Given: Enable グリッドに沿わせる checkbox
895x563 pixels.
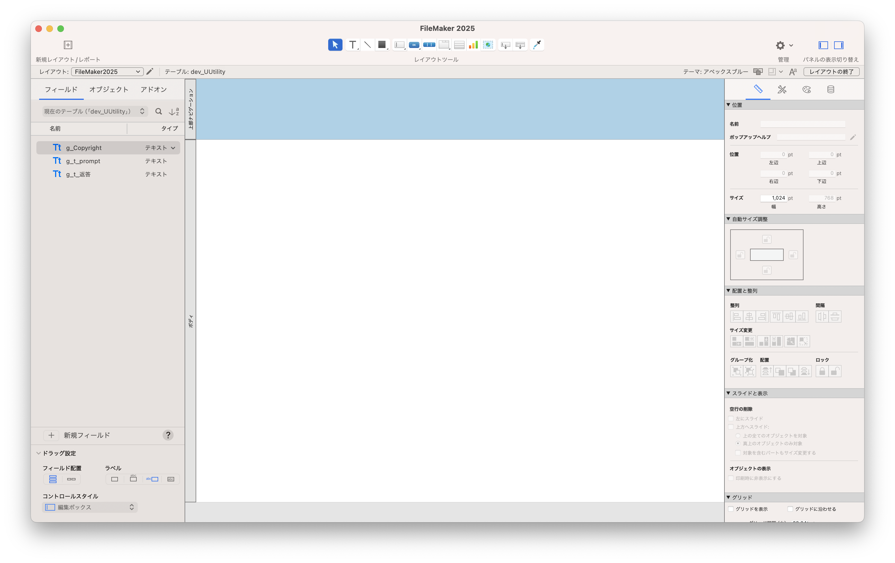Looking at the screenshot, I should coord(790,509).
